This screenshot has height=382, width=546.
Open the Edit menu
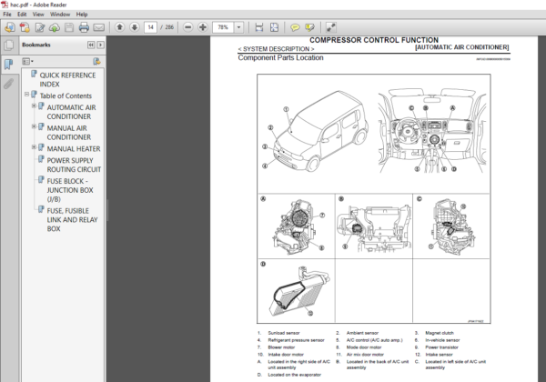[22, 15]
